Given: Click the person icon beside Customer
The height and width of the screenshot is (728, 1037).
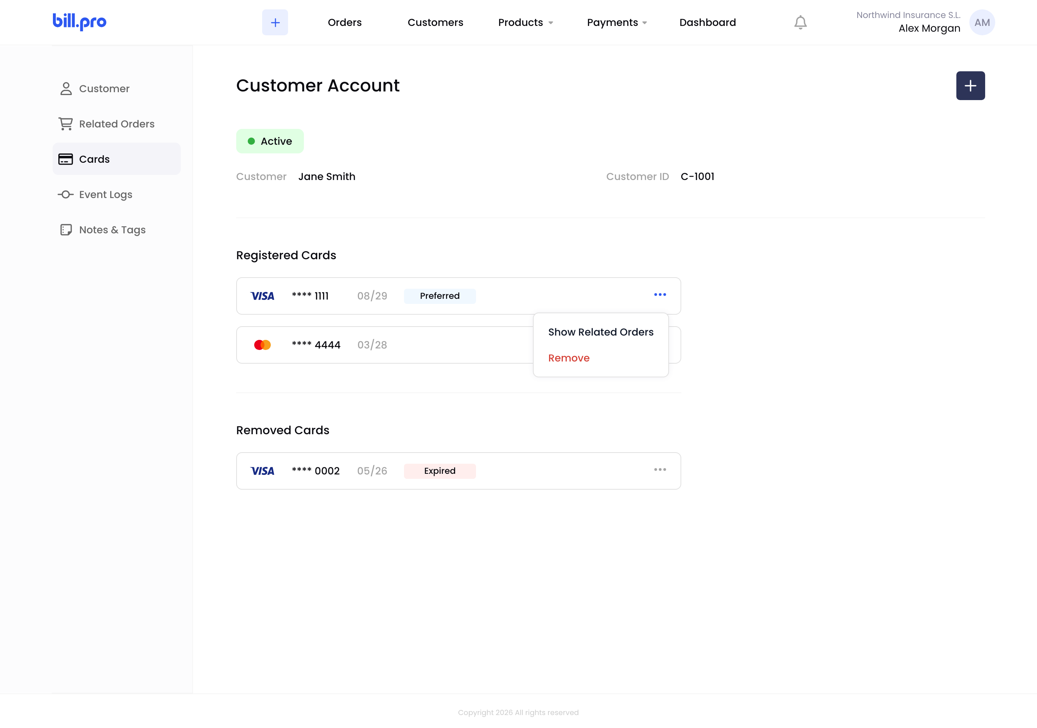Looking at the screenshot, I should [x=66, y=89].
